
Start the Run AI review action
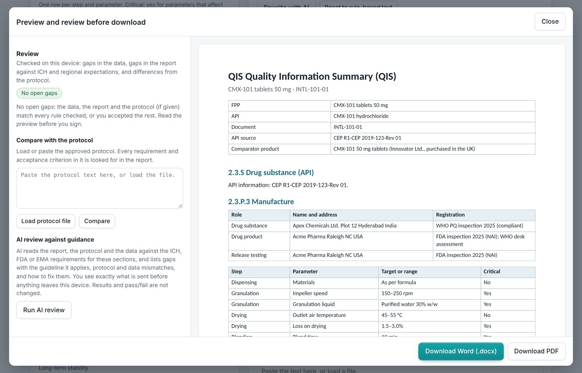pyautogui.click(x=44, y=310)
